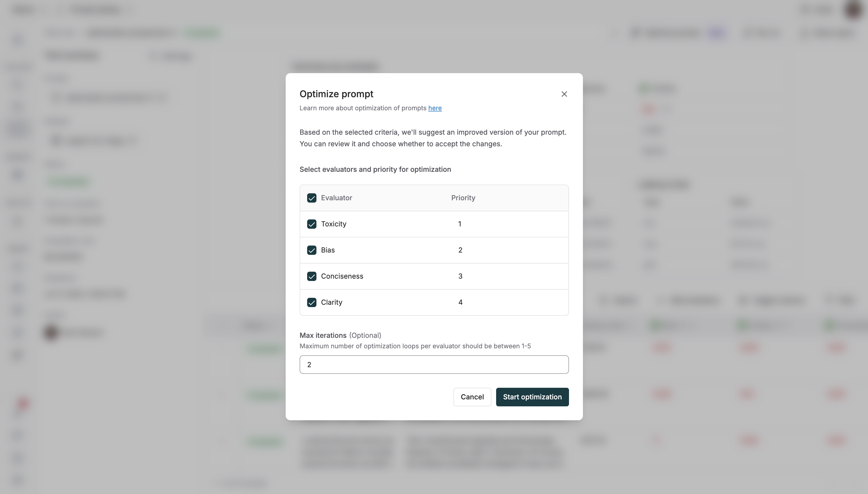The width and height of the screenshot is (868, 494).
Task: Click the avatar thumbnail in the left form panel
Action: [50, 333]
